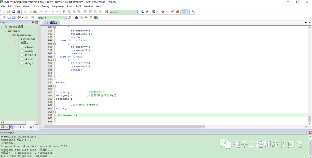312x158 pixels.
Task: Open Manage Project Items icon
Action: point(76,18)
